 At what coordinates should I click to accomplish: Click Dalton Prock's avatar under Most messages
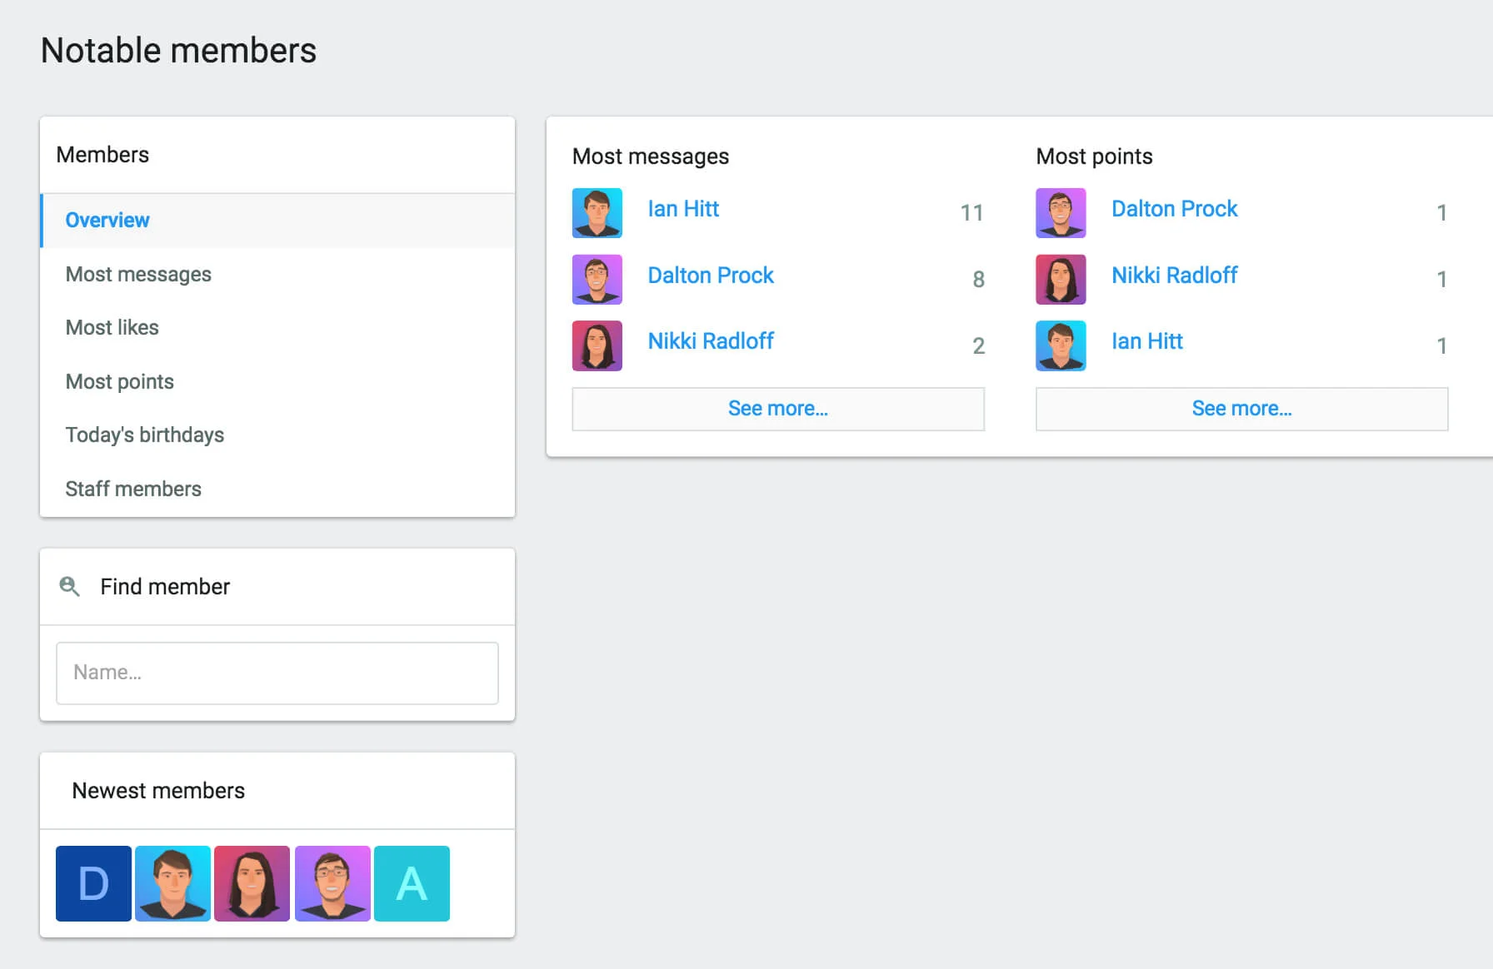(x=597, y=280)
